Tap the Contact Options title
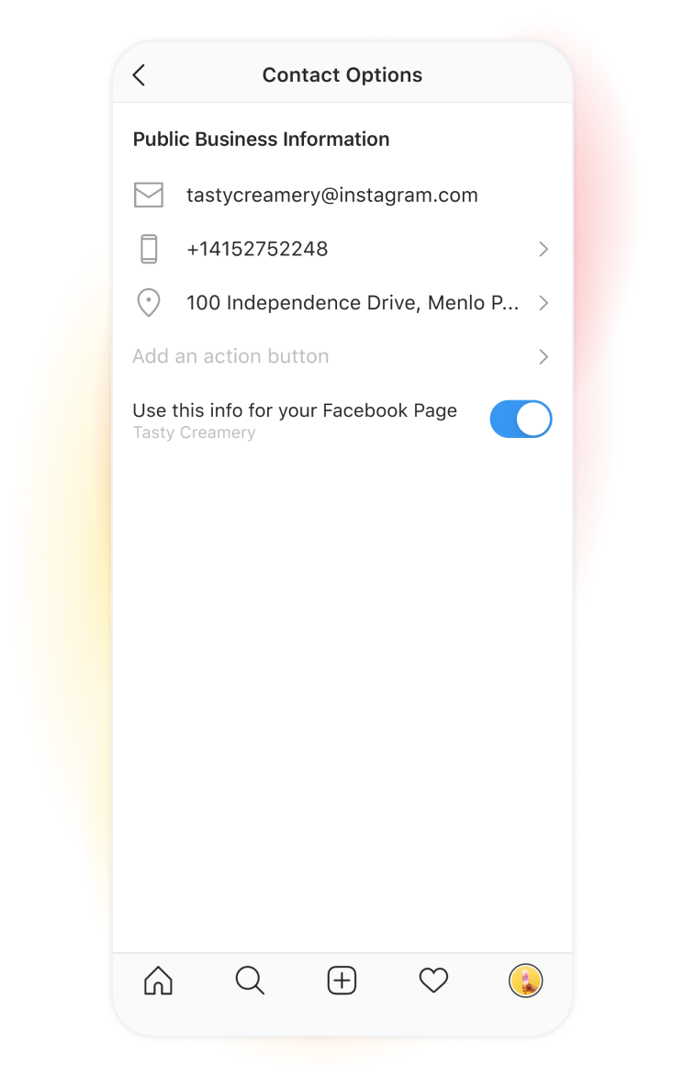The image size is (684, 1078). click(x=342, y=75)
